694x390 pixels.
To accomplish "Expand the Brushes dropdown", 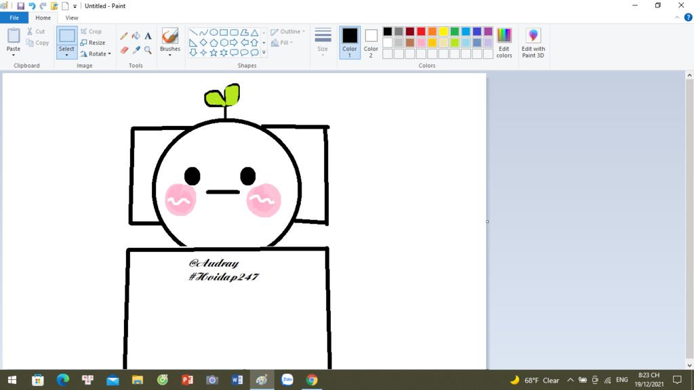I will click(x=170, y=55).
